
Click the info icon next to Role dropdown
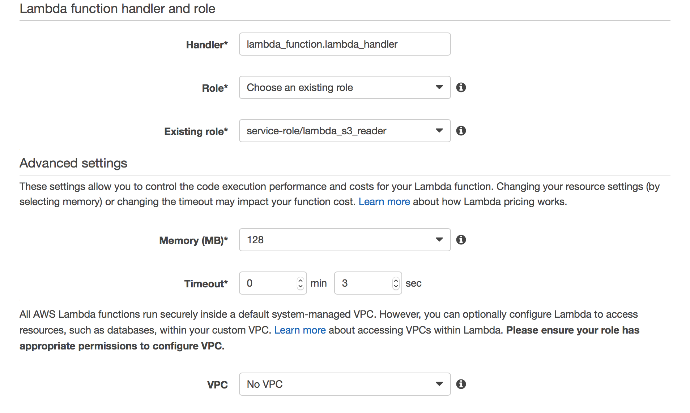click(x=461, y=87)
